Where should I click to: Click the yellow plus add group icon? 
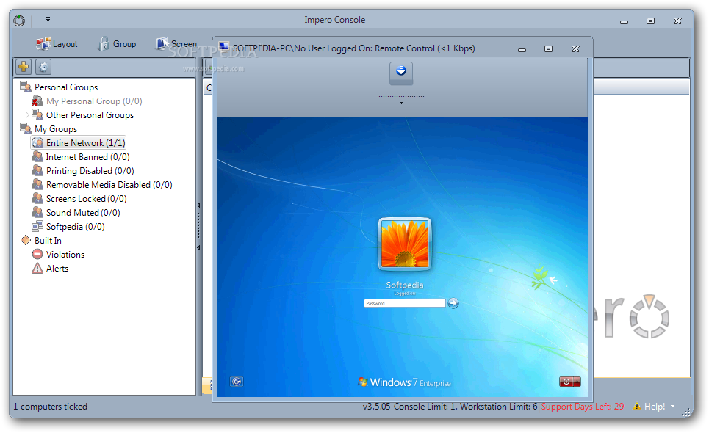point(24,67)
